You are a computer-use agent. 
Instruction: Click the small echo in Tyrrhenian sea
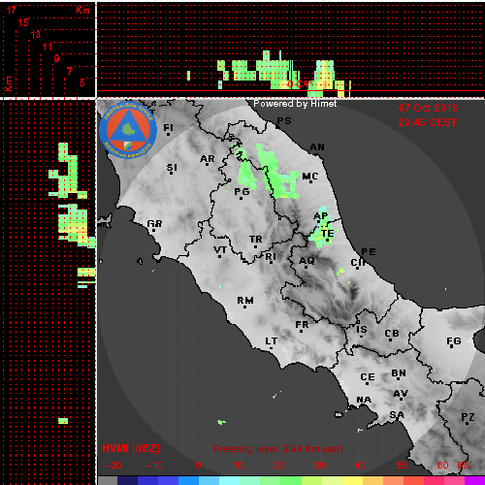pos(221,422)
